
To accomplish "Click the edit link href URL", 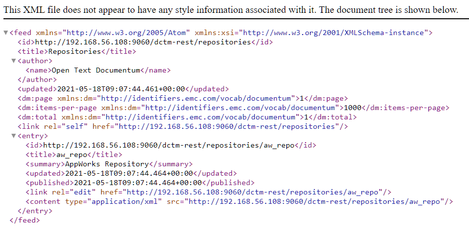I will coord(254,192).
